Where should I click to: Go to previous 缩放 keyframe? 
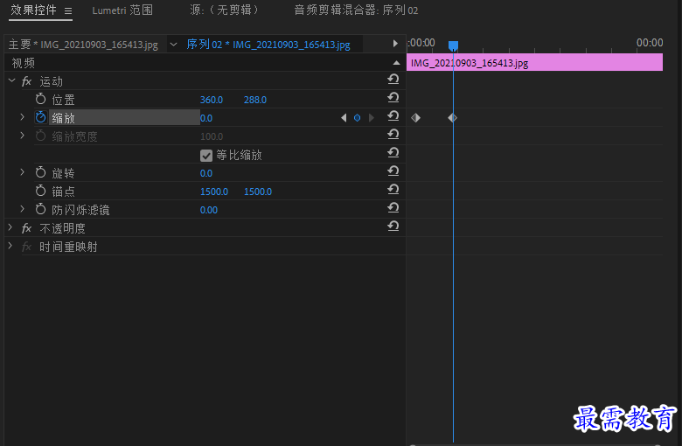tap(344, 118)
